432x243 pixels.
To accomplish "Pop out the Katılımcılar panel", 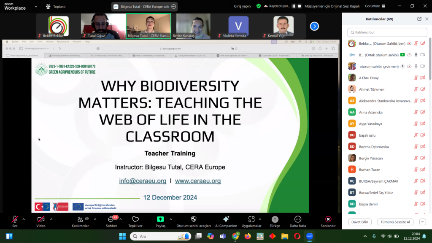I will click(419, 19).
